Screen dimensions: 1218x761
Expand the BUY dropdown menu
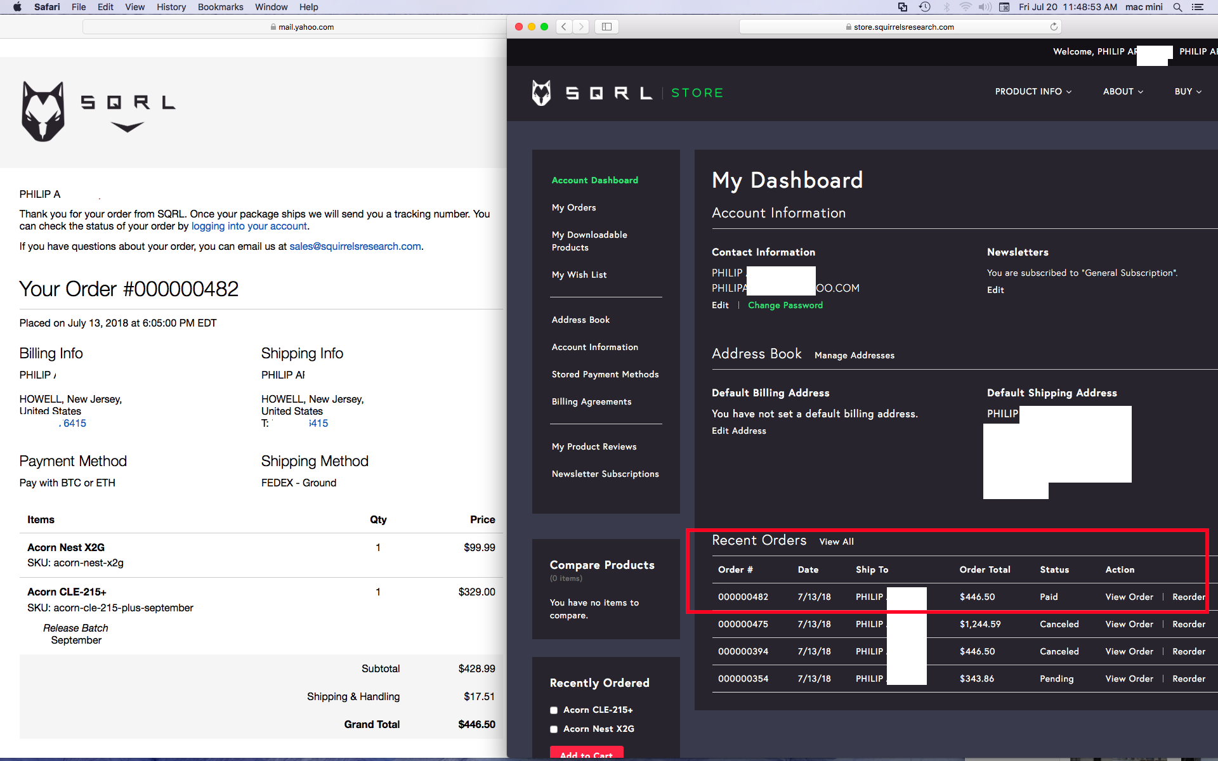coord(1188,91)
